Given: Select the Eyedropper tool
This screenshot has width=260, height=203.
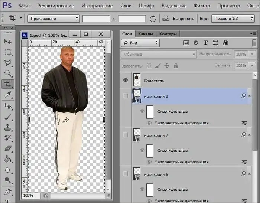Looking at the screenshot, I should [7, 95].
